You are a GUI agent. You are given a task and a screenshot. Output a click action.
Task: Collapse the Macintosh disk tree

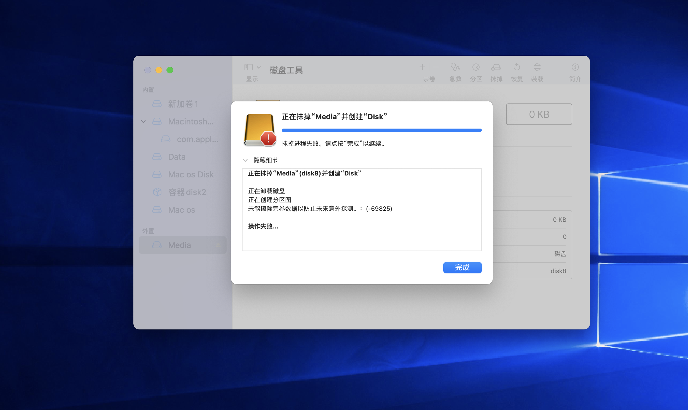pyautogui.click(x=144, y=122)
